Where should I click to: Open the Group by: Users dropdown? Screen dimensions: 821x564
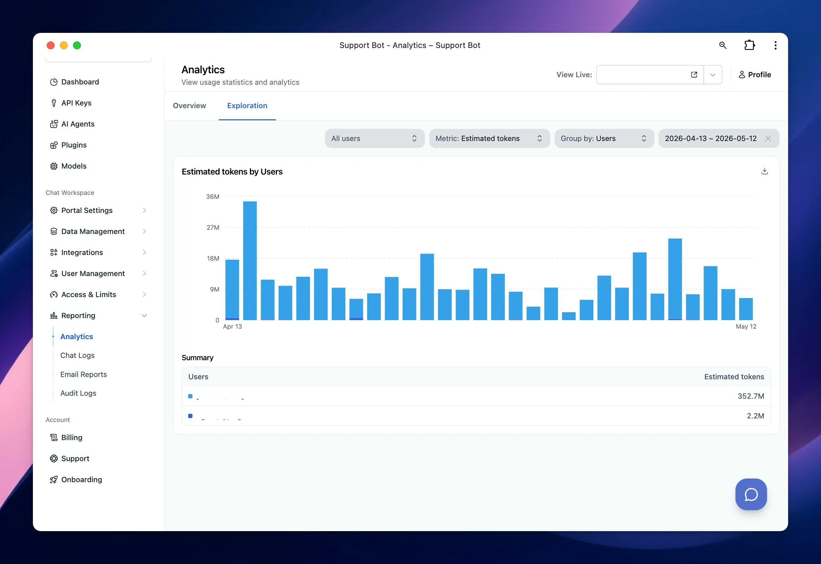click(604, 138)
